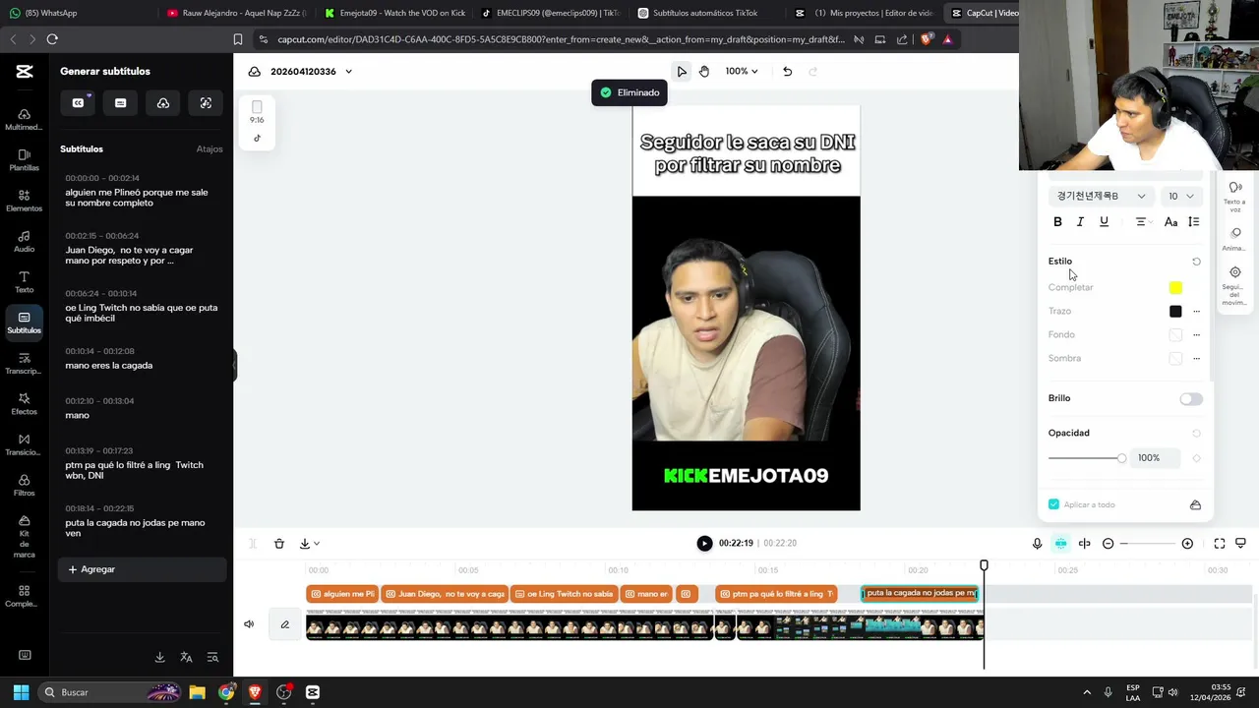Toggle bold text formatting
Viewport: 1259px width, 708px height.
pyautogui.click(x=1057, y=222)
